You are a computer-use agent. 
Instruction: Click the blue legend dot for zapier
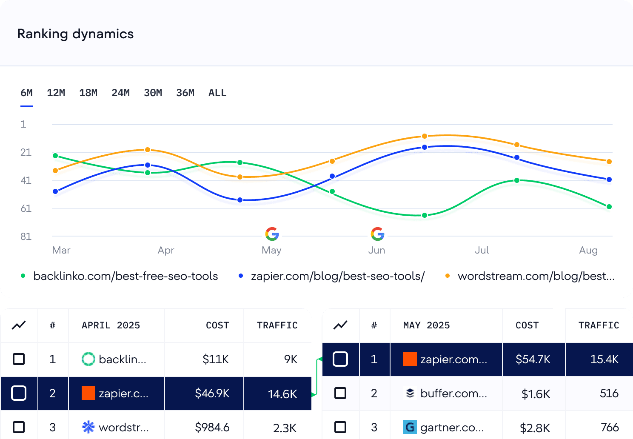(241, 276)
